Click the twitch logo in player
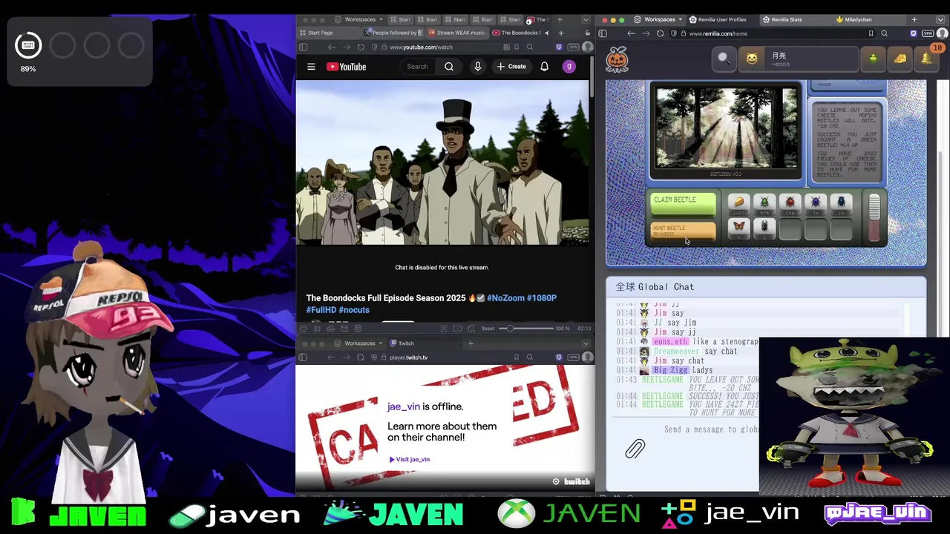950x534 pixels. point(577,481)
